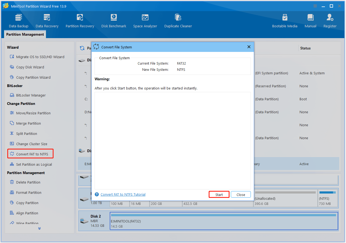346x243 pixels.
Task: Close the Convert File System dialog
Action: 249,47
